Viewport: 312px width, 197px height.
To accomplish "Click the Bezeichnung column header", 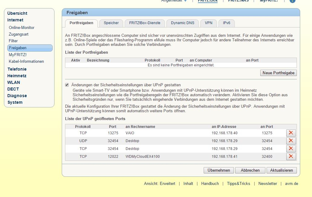I will coord(98,60).
